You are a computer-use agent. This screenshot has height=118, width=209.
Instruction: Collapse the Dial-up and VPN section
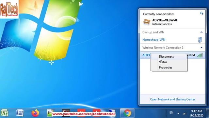point(201,32)
